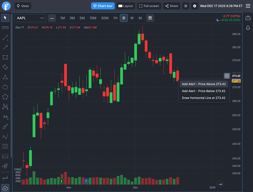The width and height of the screenshot is (253, 192).
Task: Open the chart type dropdown
Action: (51, 18)
